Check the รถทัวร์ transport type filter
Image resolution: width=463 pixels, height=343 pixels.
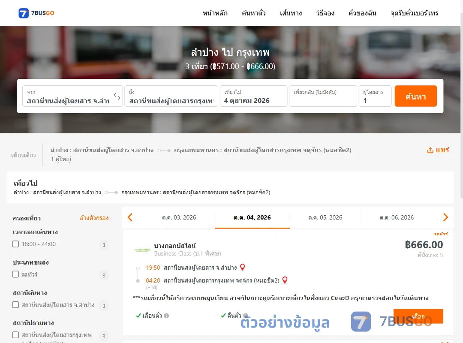16,274
